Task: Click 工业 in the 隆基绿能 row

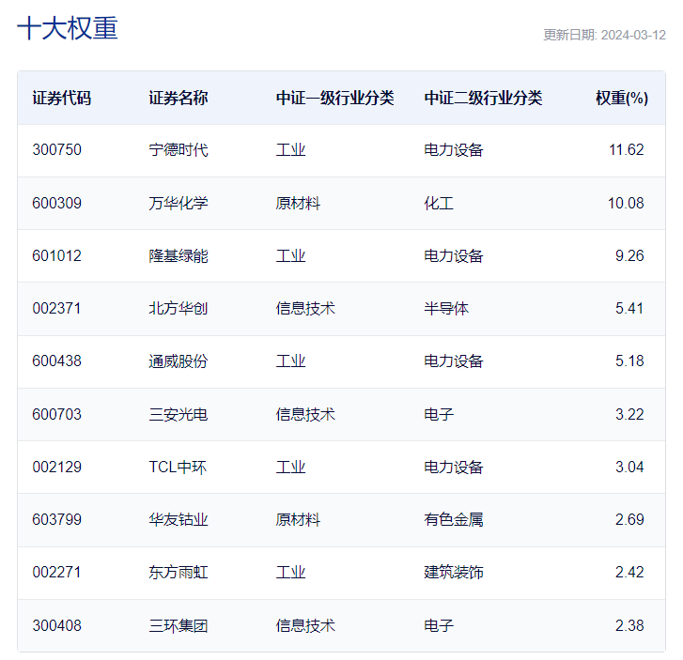Action: point(290,255)
